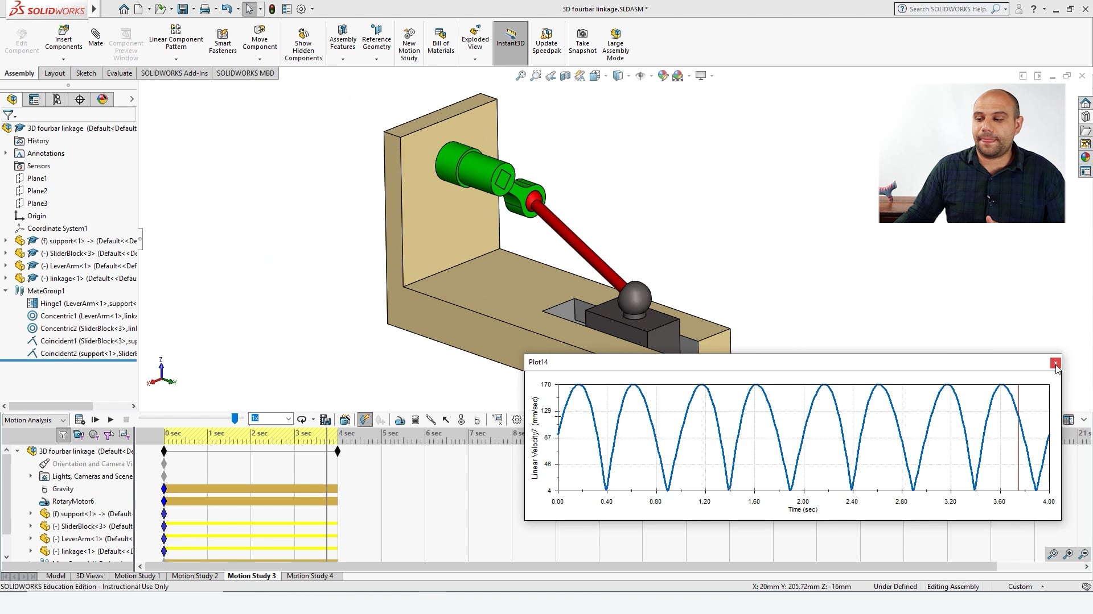Launch the Animation Wizard
Viewport: 1093px width, 614px height.
pyautogui.click(x=344, y=420)
